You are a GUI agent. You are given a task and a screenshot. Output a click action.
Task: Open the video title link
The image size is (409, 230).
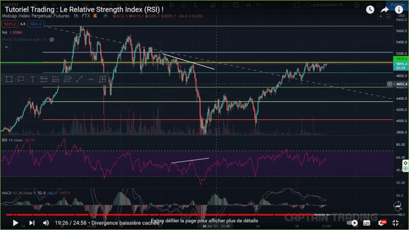click(84, 10)
